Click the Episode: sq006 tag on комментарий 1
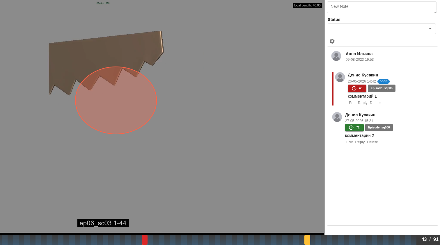The image size is (440, 245). pos(382,88)
